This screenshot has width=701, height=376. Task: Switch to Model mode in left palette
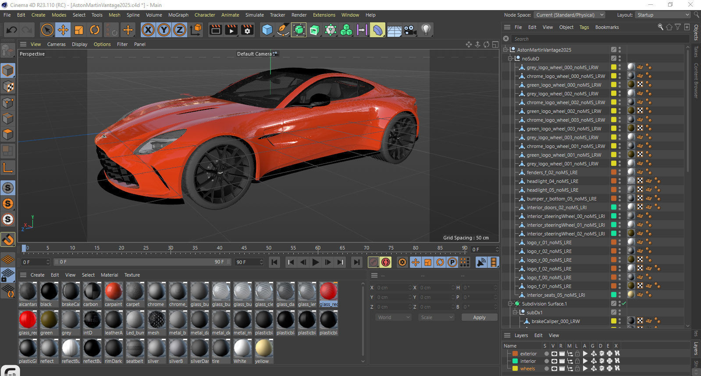(x=8, y=70)
